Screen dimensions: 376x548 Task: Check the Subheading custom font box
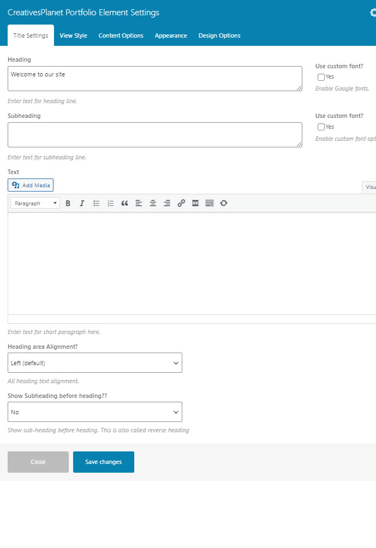click(x=321, y=127)
